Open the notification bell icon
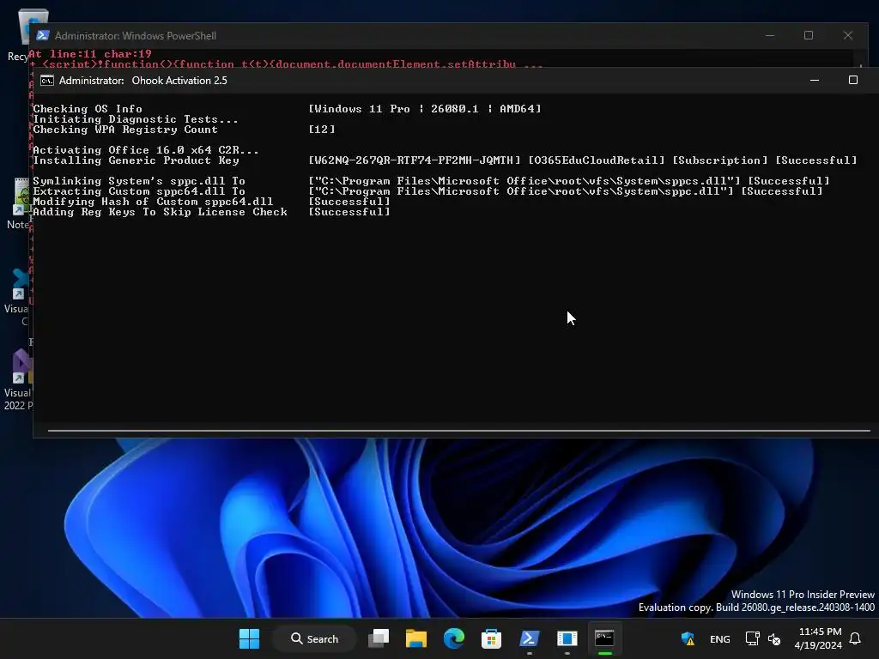 point(856,638)
